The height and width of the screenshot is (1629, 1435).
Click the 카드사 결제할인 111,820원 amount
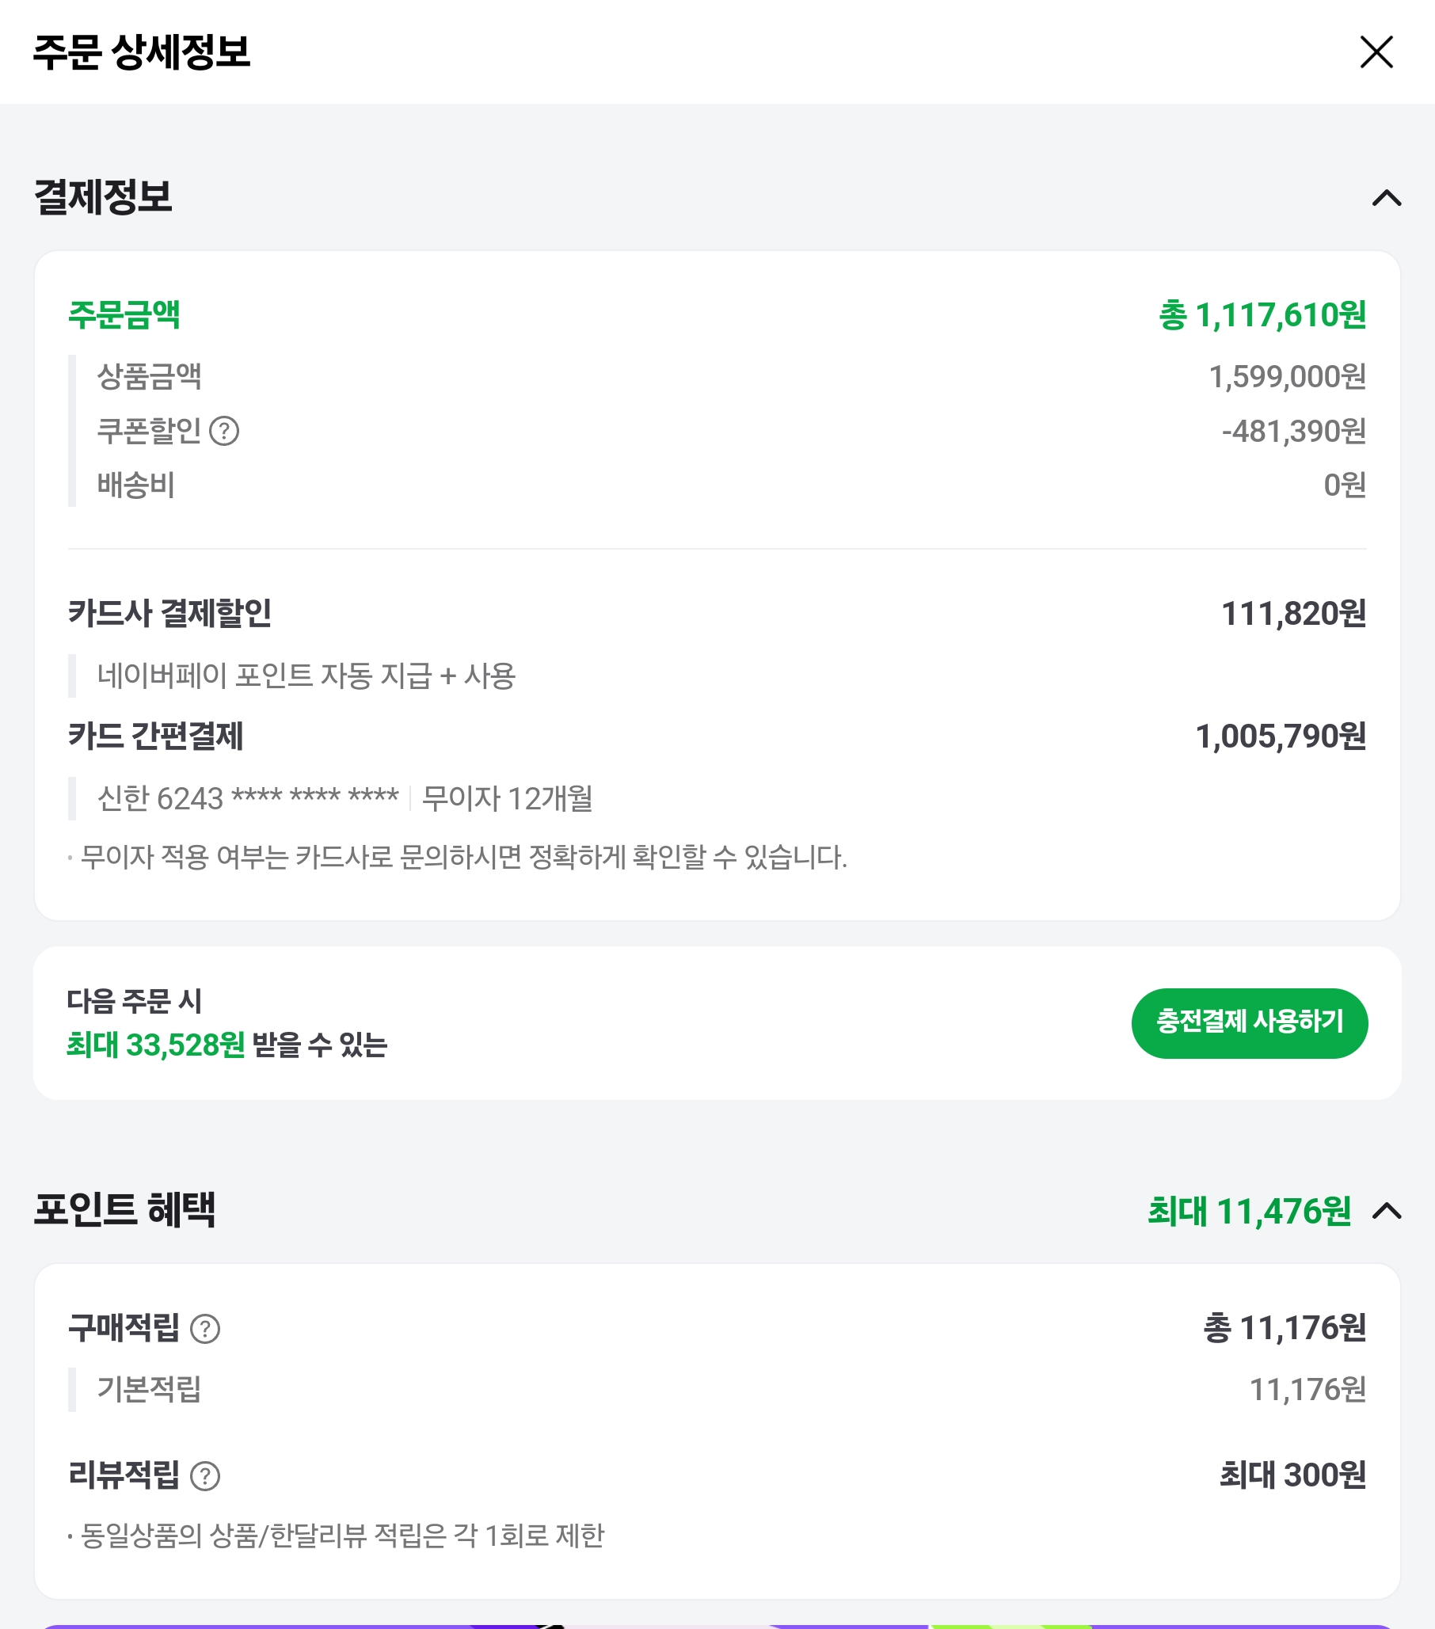click(1293, 614)
